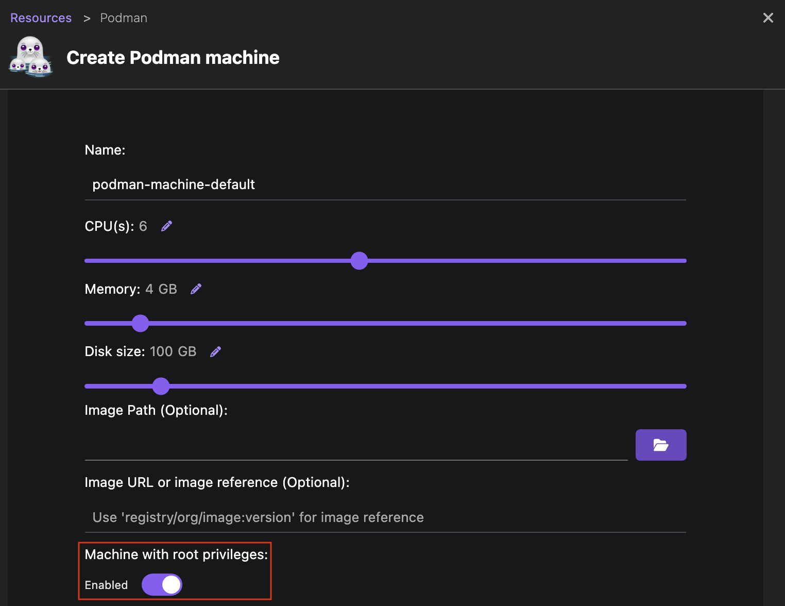Click the Disk size value 100 GB
Image resolution: width=785 pixels, height=606 pixels.
pyautogui.click(x=173, y=351)
